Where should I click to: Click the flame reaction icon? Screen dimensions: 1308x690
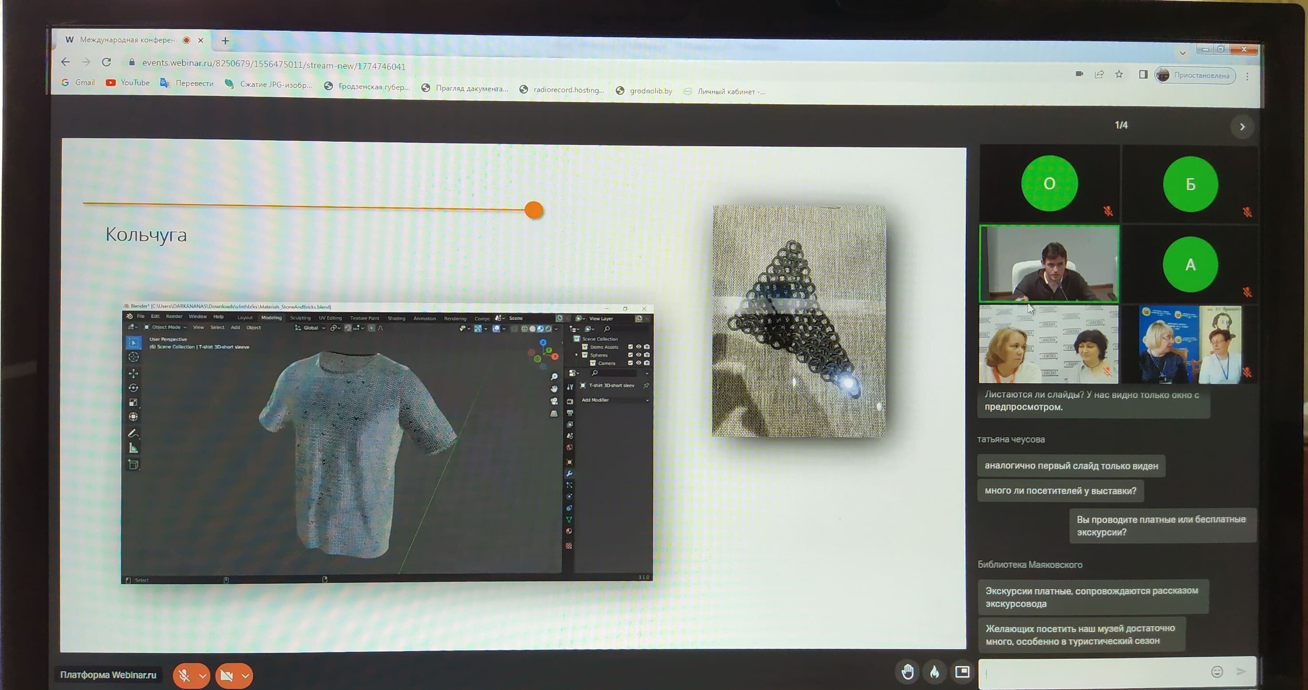click(934, 672)
